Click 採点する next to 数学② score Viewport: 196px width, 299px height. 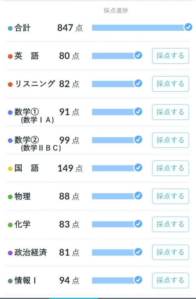[x=170, y=140]
